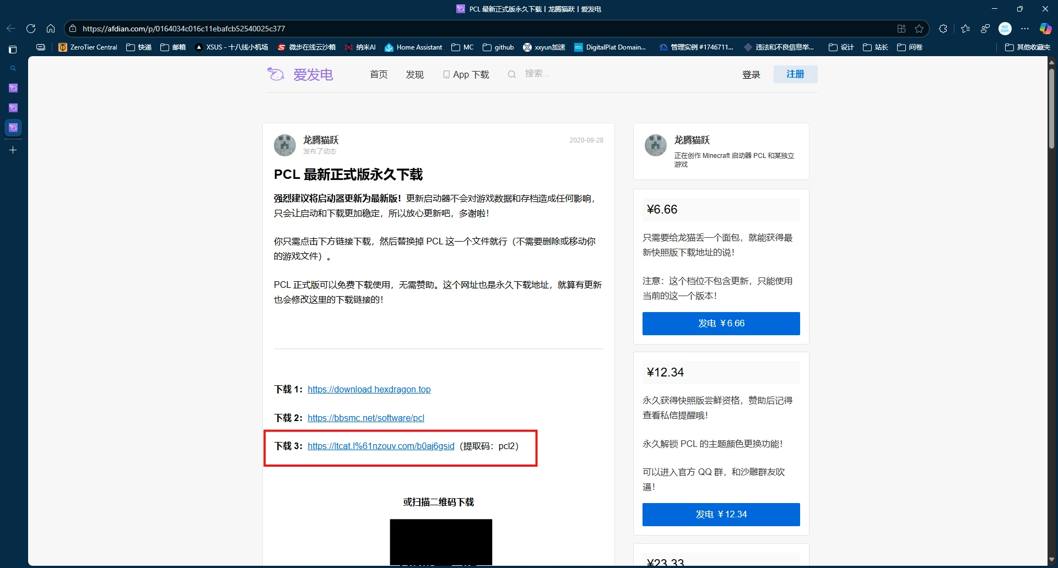
Task: Focus the 搜索 search input field
Action: click(537, 74)
